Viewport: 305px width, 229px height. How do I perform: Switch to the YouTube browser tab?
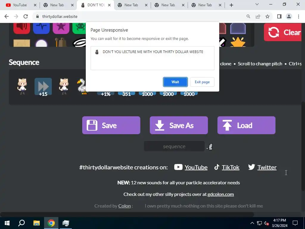[19, 5]
